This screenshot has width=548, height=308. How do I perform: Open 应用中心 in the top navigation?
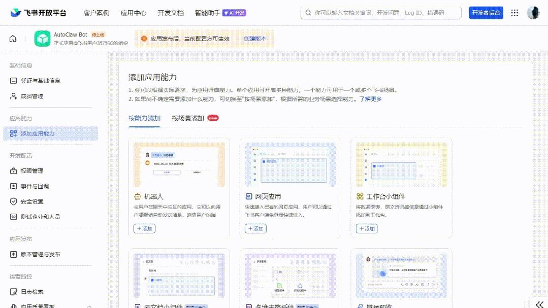click(134, 13)
